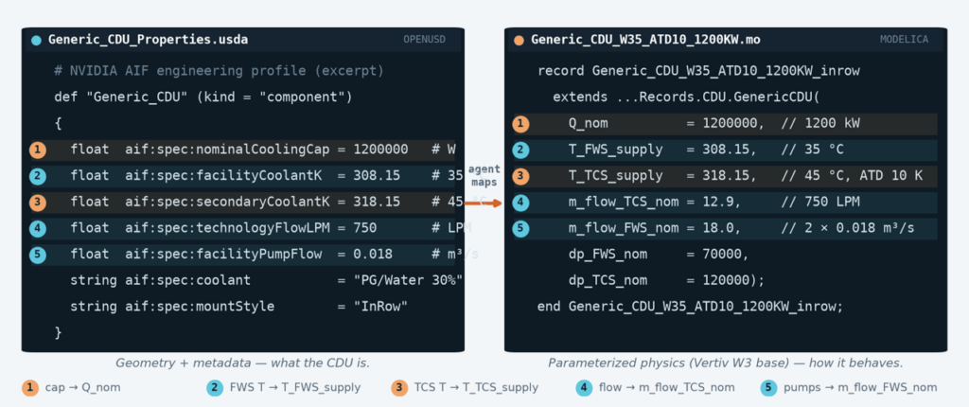Click blue marker 4 beside technologyFlowLPM line
969x407 pixels.
pyautogui.click(x=38, y=228)
